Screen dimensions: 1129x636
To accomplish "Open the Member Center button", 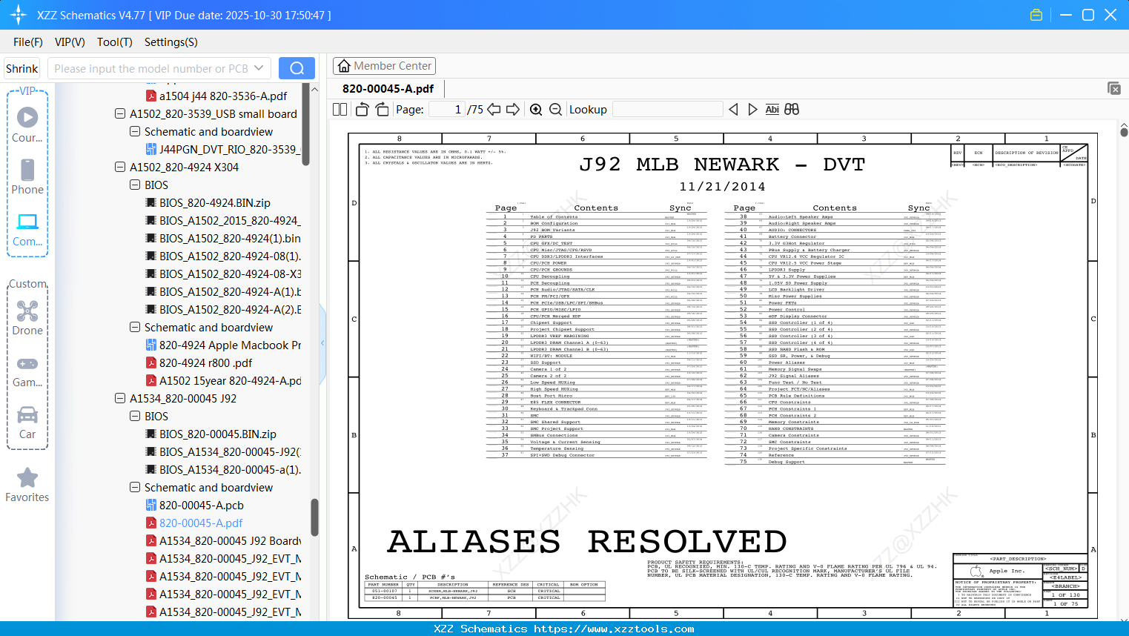I will pyautogui.click(x=384, y=66).
